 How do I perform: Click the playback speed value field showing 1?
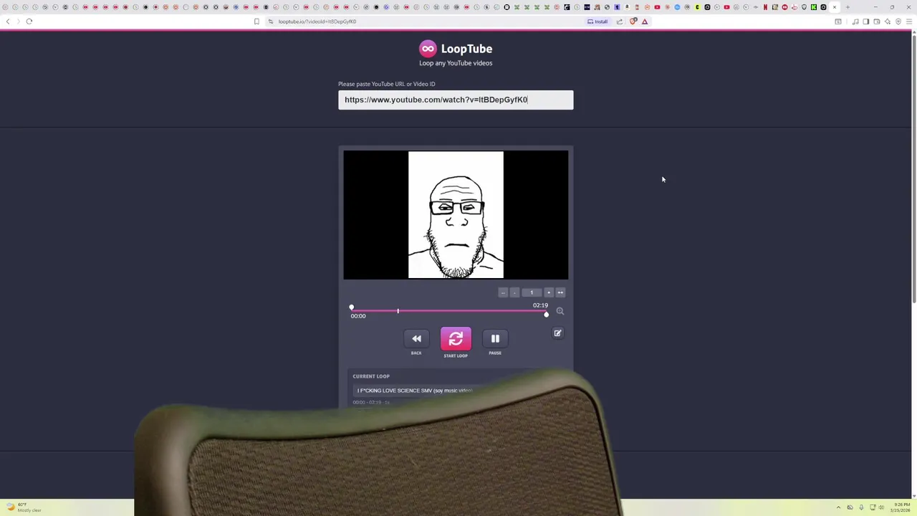coord(532,292)
